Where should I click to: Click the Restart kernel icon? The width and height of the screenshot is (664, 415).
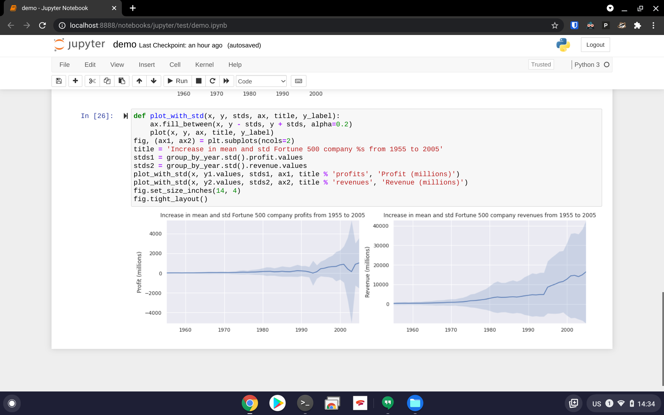point(212,81)
